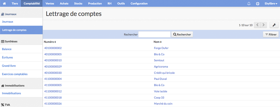
Task: Open the Filtrer options
Action: (x=271, y=35)
